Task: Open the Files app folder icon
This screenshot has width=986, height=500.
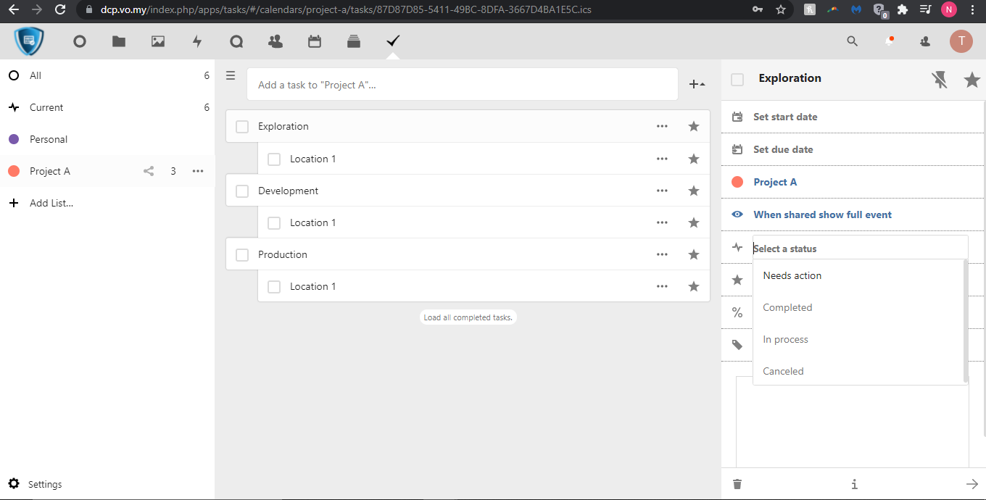Action: click(119, 42)
